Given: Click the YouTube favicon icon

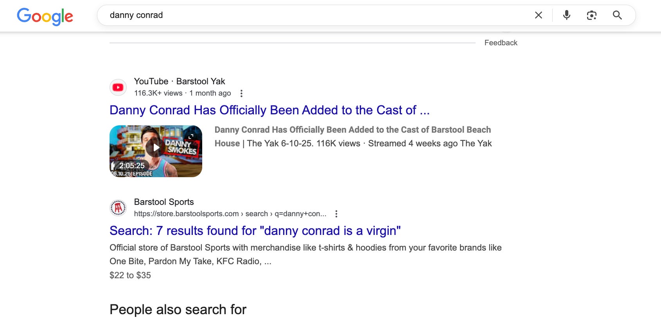Looking at the screenshot, I should click(x=118, y=87).
